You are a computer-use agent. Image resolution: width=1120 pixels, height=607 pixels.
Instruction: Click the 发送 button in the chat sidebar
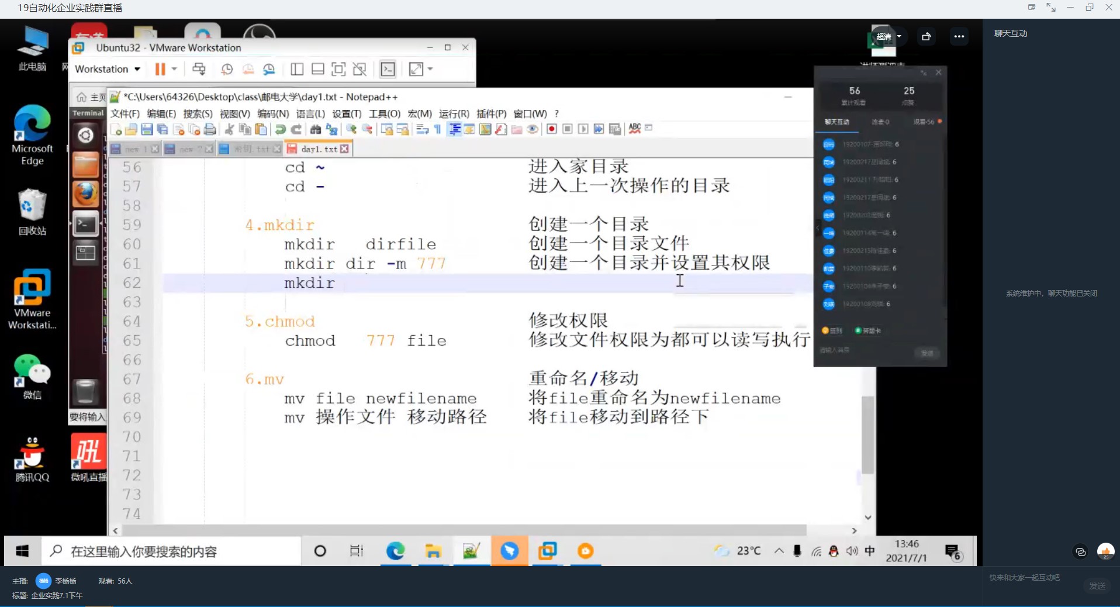[x=1097, y=585]
